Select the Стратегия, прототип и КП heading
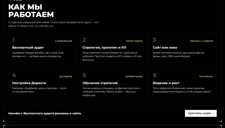 (x=104, y=48)
